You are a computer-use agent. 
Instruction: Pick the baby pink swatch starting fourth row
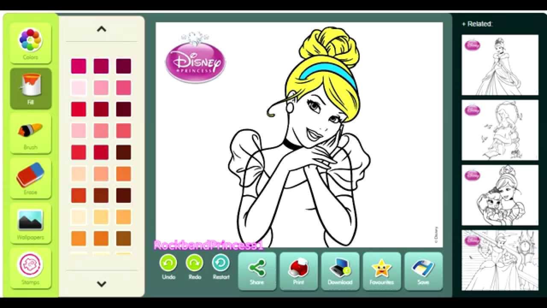click(79, 131)
